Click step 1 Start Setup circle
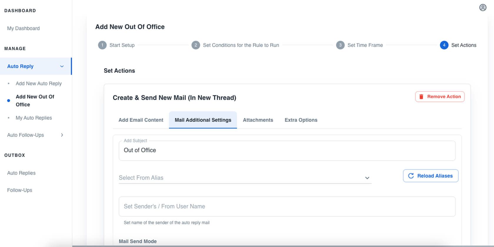 point(102,45)
